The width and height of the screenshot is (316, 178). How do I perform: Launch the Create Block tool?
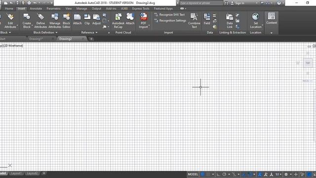tap(27, 21)
